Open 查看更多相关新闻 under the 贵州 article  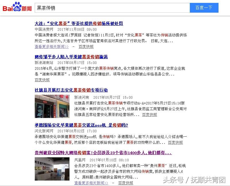point(91,183)
